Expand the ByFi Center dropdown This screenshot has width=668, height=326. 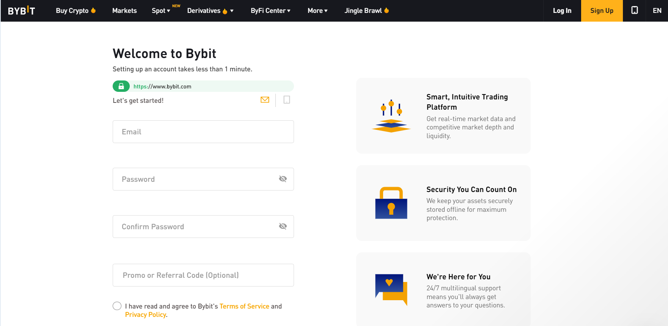pos(270,11)
